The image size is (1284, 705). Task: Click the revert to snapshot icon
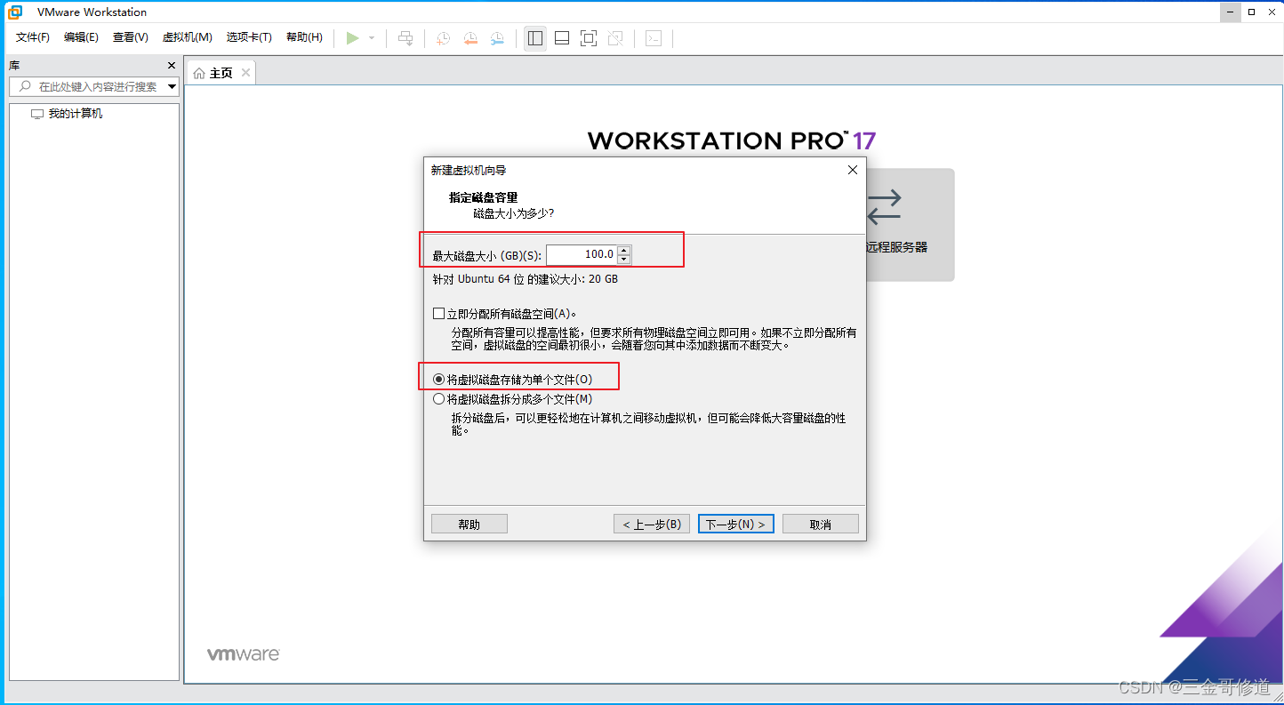tap(470, 38)
